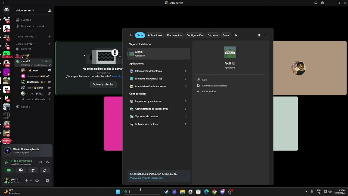Switch to Configuración search filter
Screen dimensions: 348x196
[195, 35]
